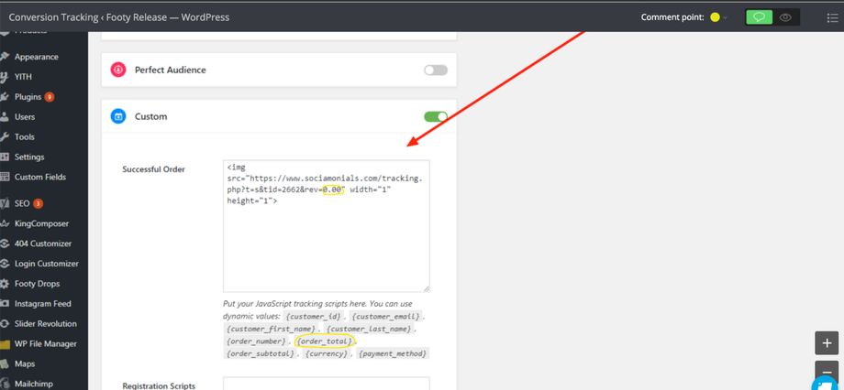Click the textarea resize handle corner
Viewport: 844px width, 390px height.
pyautogui.click(x=427, y=289)
